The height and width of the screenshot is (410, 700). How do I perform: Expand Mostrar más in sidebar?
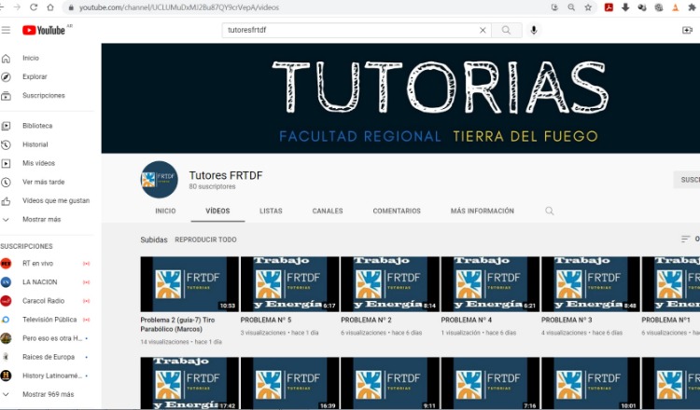[x=41, y=220]
